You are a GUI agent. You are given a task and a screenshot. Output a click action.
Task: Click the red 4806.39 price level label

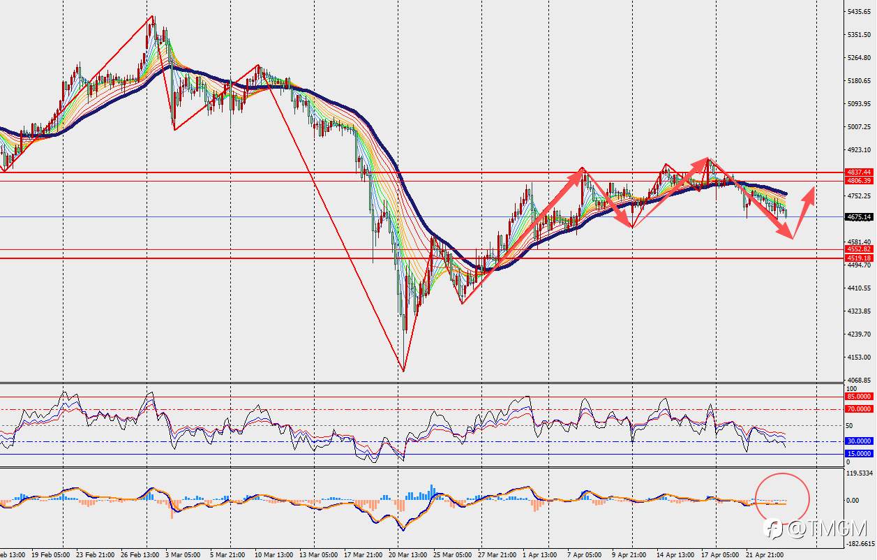pos(859,180)
